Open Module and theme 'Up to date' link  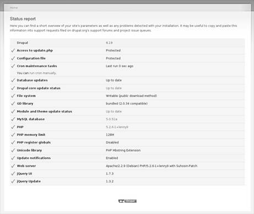114,111
